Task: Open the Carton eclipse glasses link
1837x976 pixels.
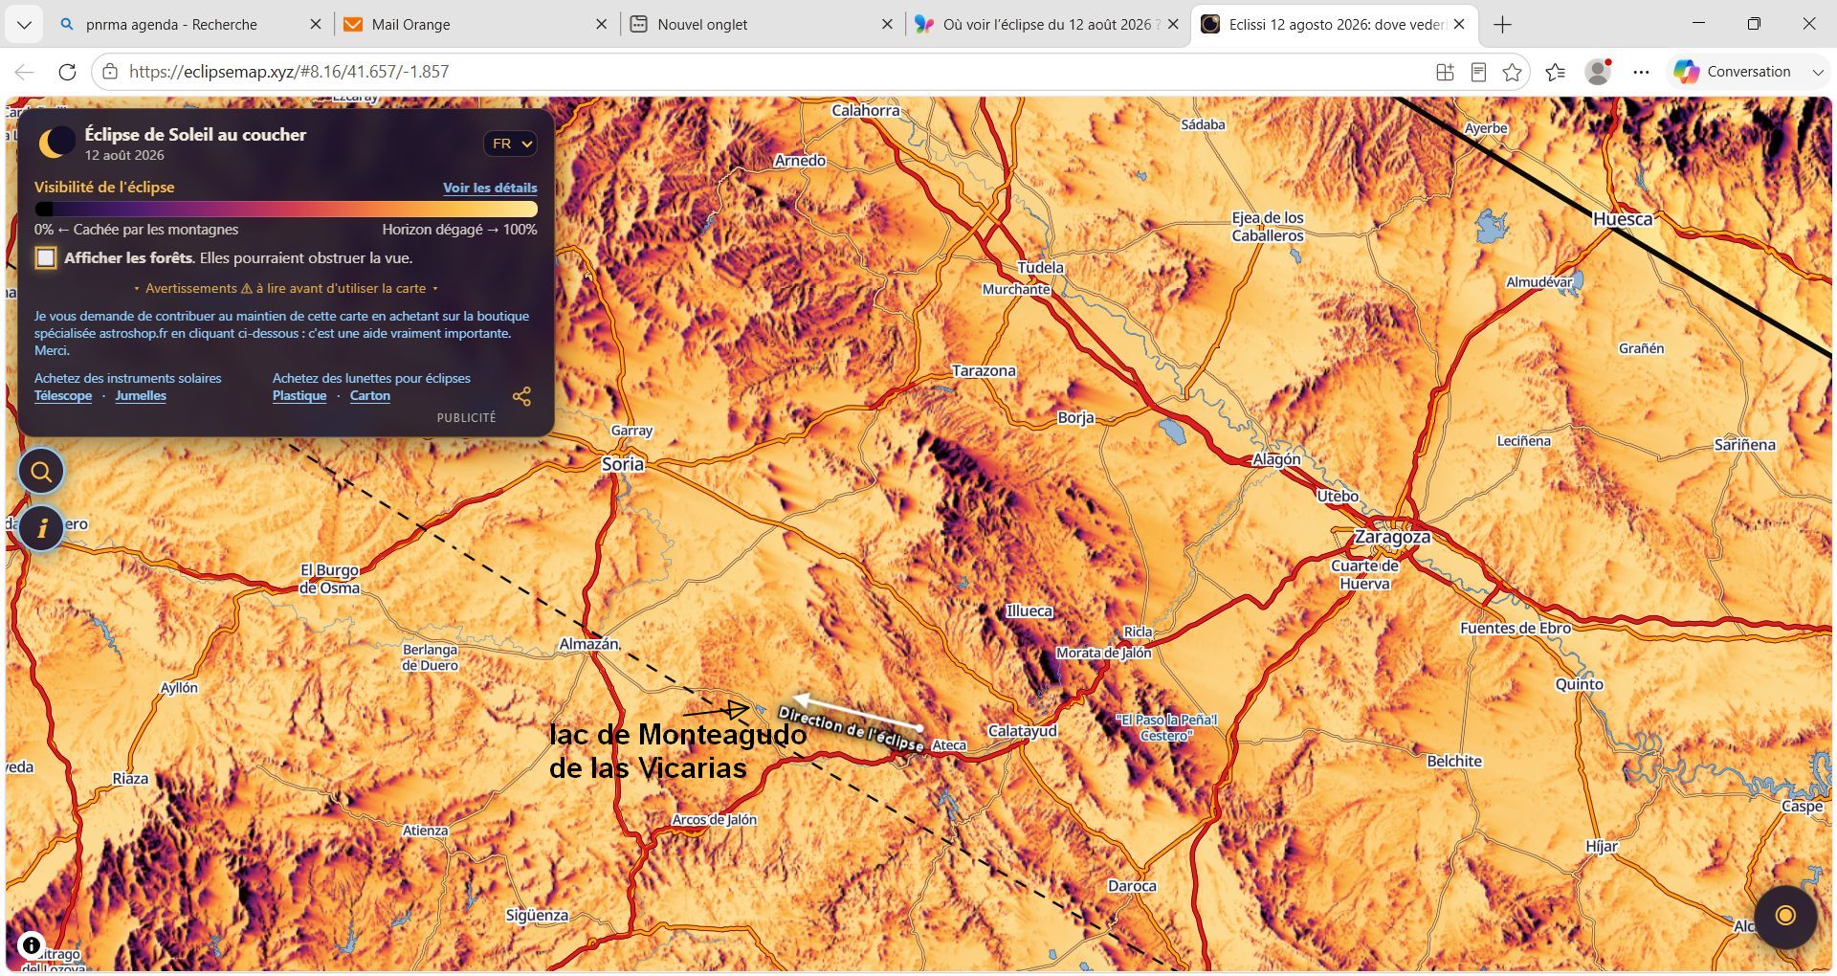Action: [370, 396]
